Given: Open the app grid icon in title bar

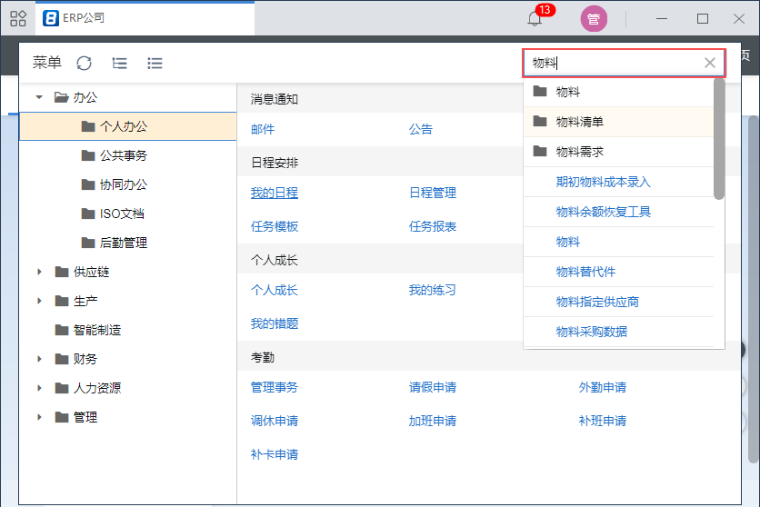Looking at the screenshot, I should click(17, 18).
